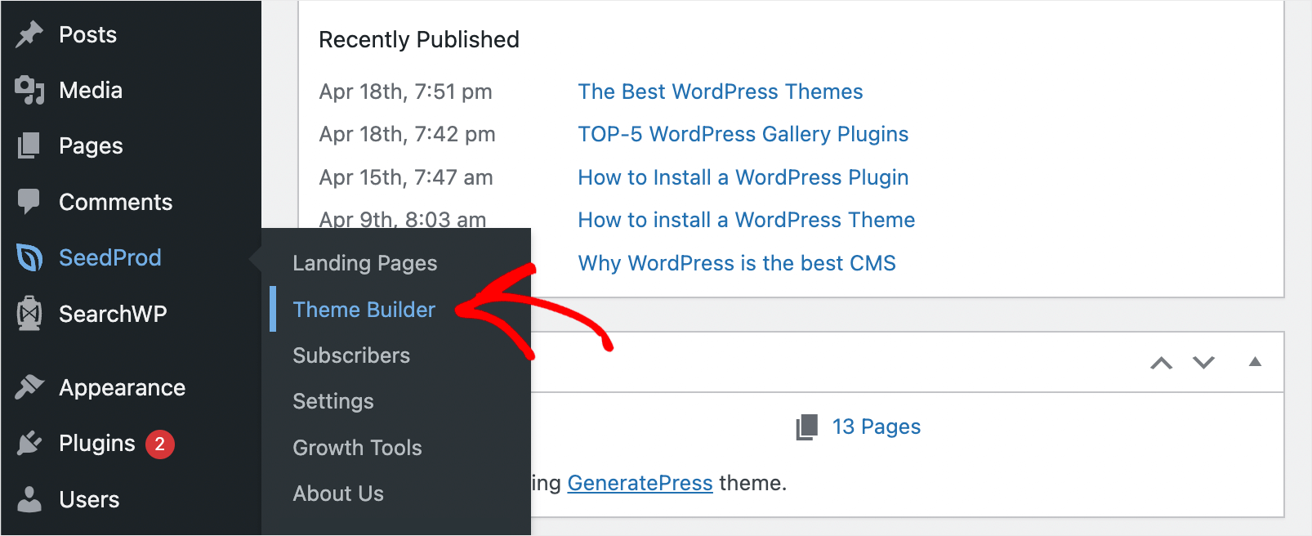Click the Recently Published heading
The height and width of the screenshot is (536, 1312).
tap(419, 39)
